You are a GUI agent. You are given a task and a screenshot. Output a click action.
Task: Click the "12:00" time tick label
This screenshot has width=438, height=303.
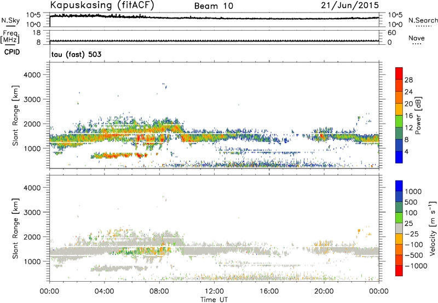tap(214, 292)
